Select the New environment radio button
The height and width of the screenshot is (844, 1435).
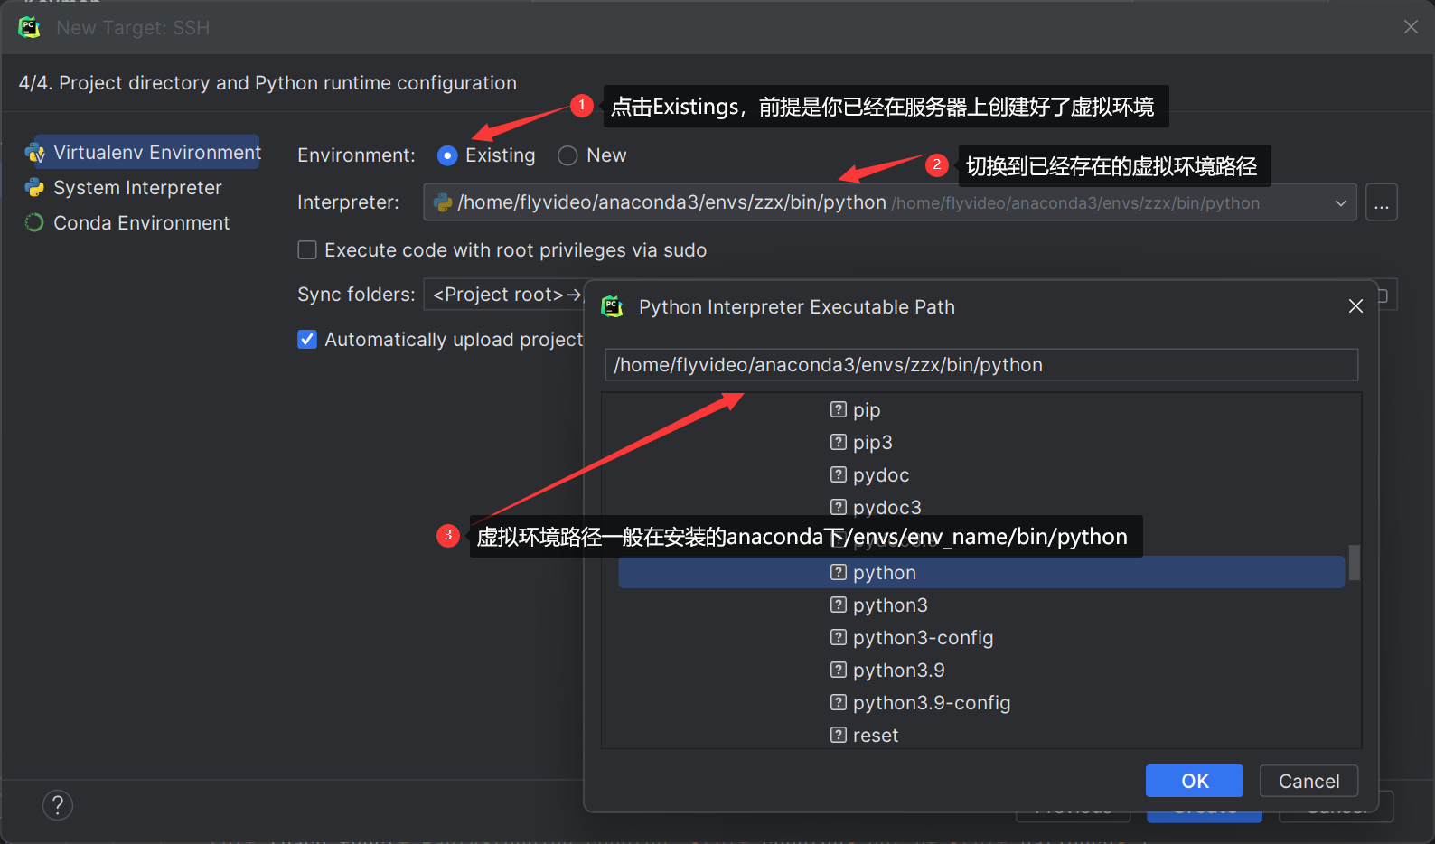pos(567,155)
